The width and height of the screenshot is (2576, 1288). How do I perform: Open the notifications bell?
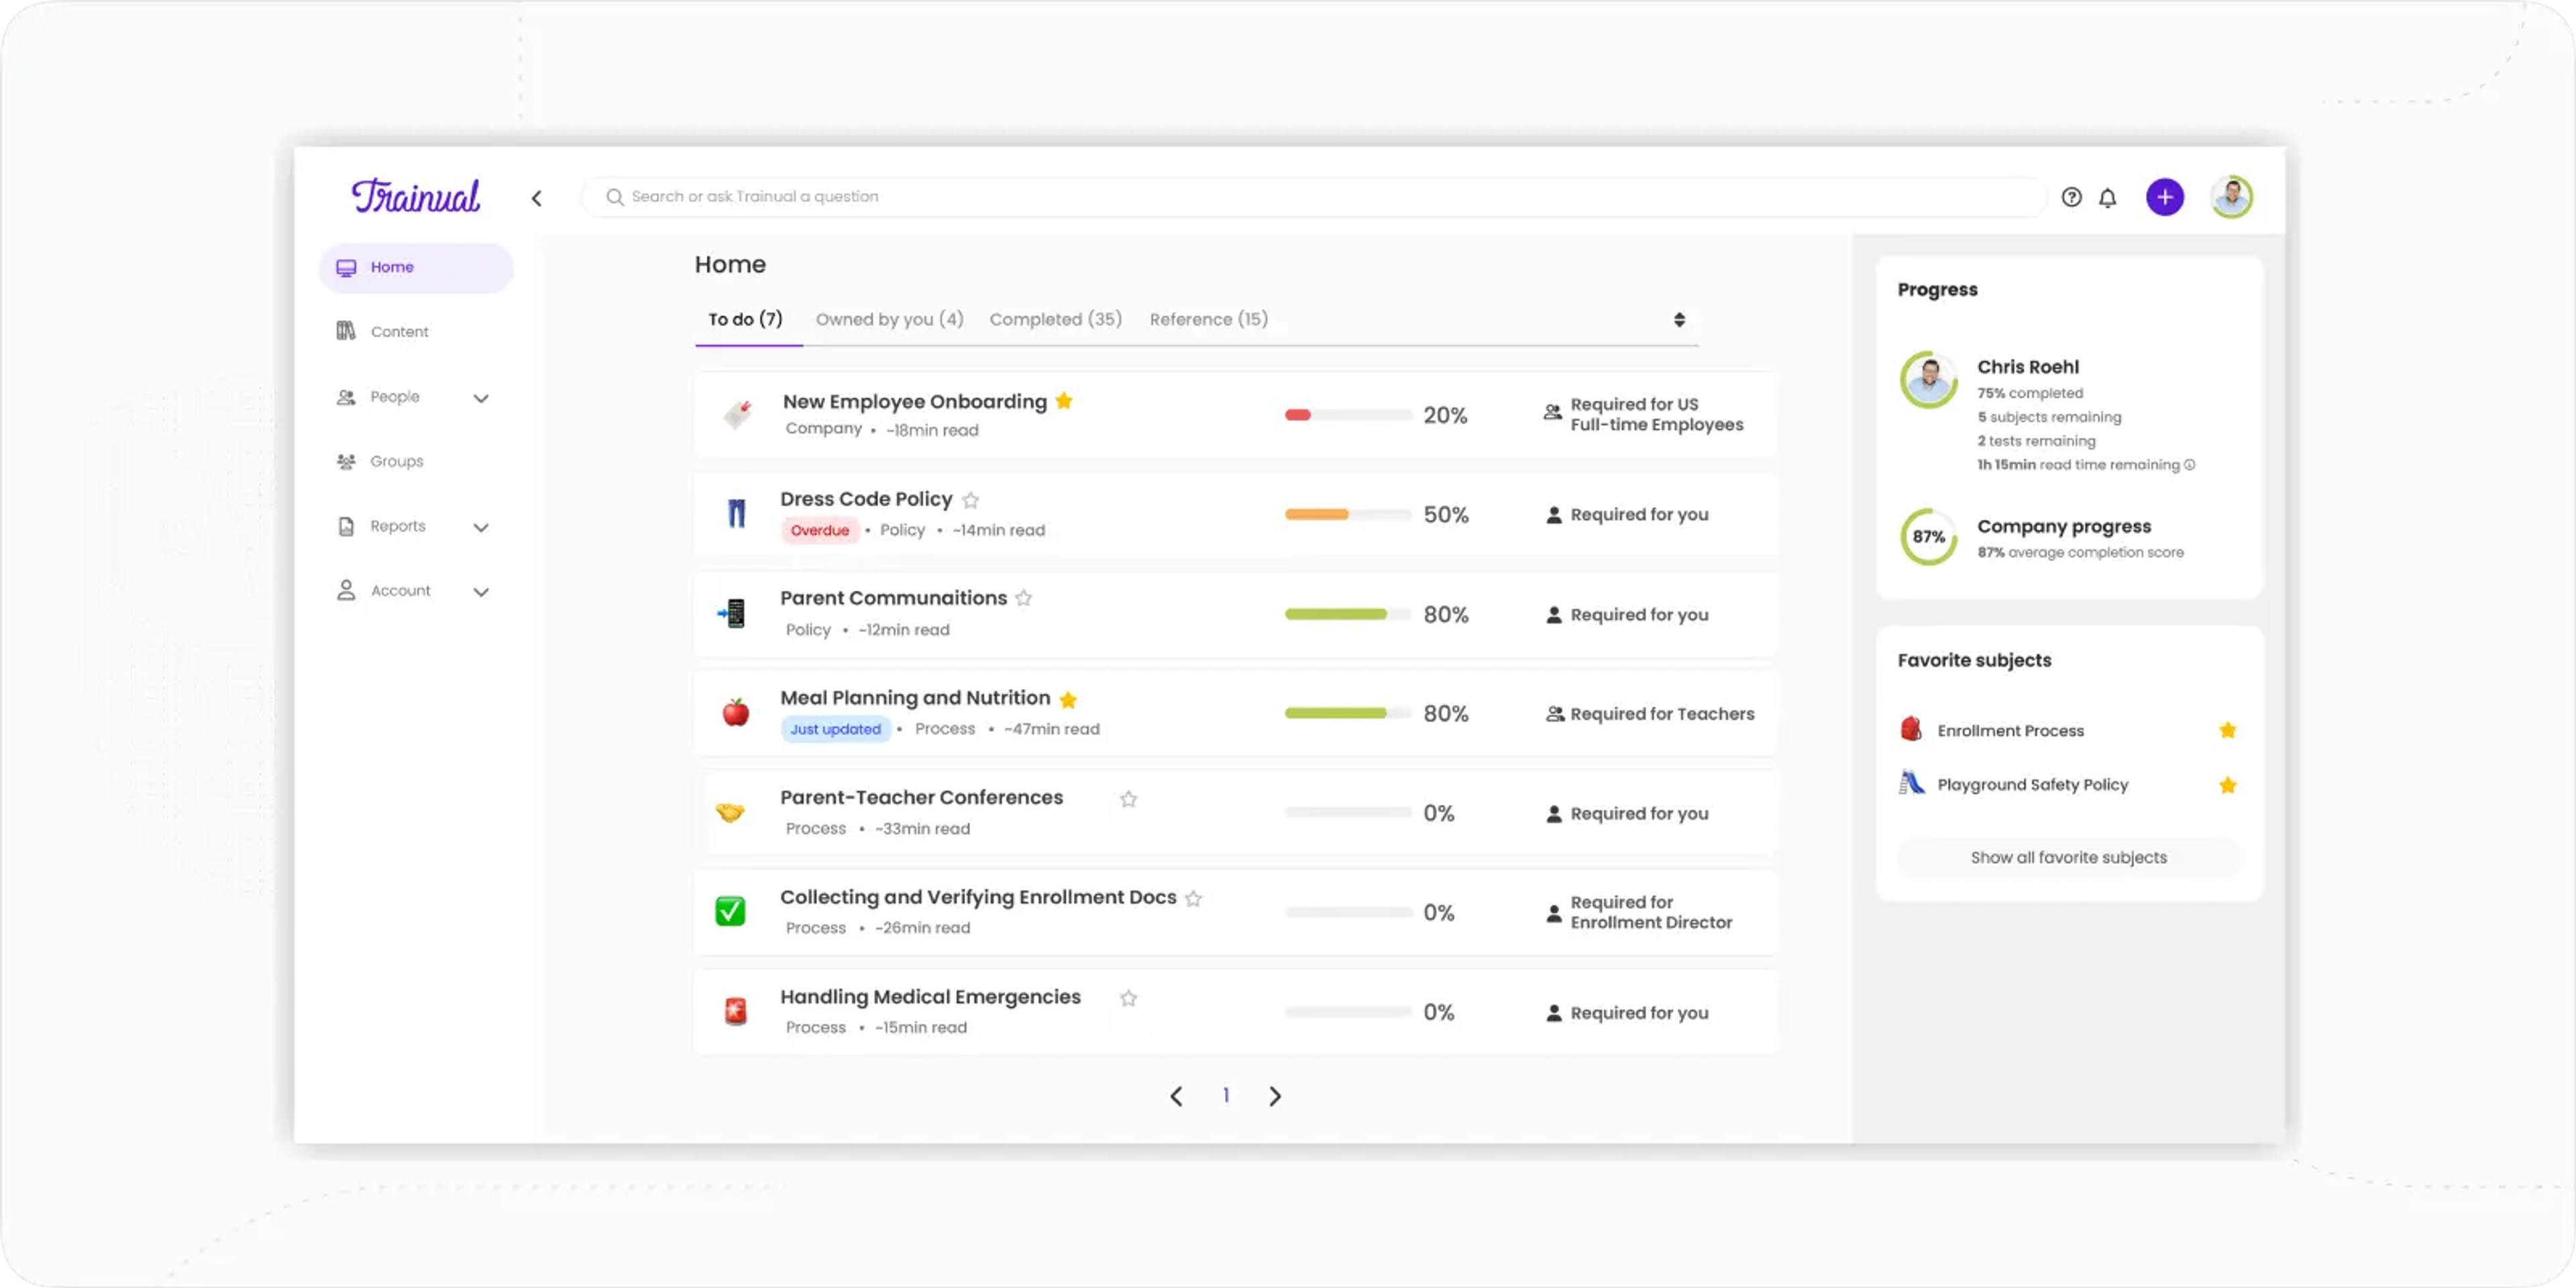[2107, 197]
